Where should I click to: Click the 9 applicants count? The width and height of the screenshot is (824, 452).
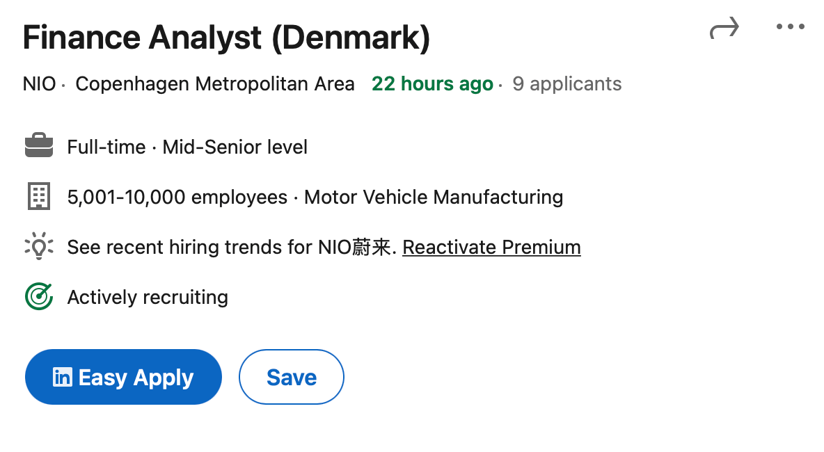coord(567,84)
